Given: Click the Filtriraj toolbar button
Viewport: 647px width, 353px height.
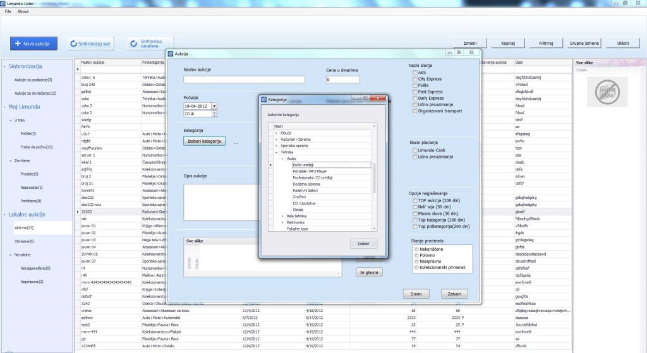Looking at the screenshot, I should click(546, 44).
